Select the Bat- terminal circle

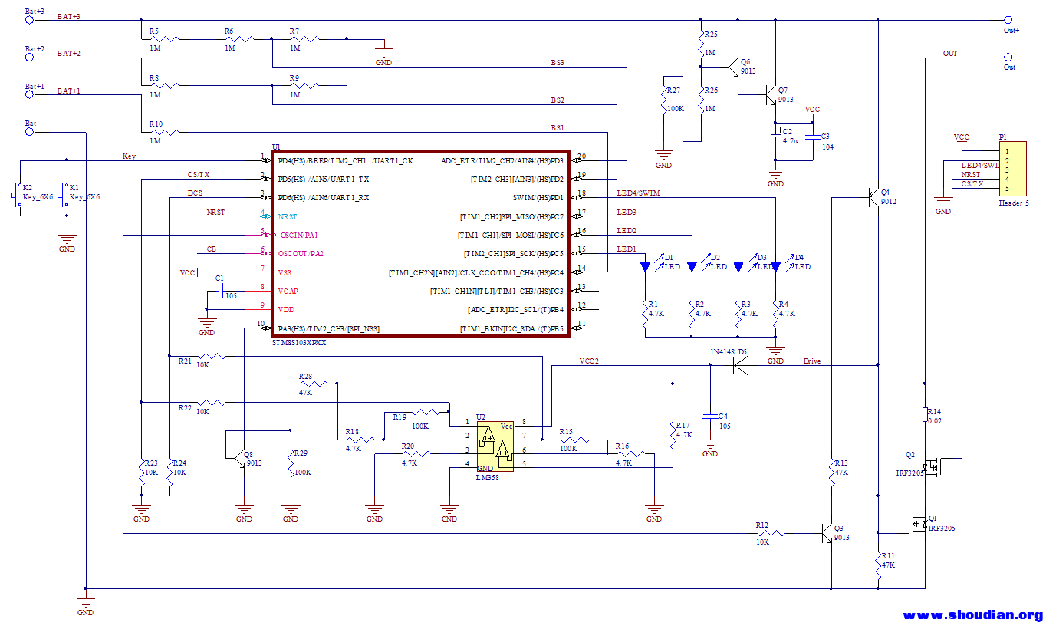(x=30, y=131)
